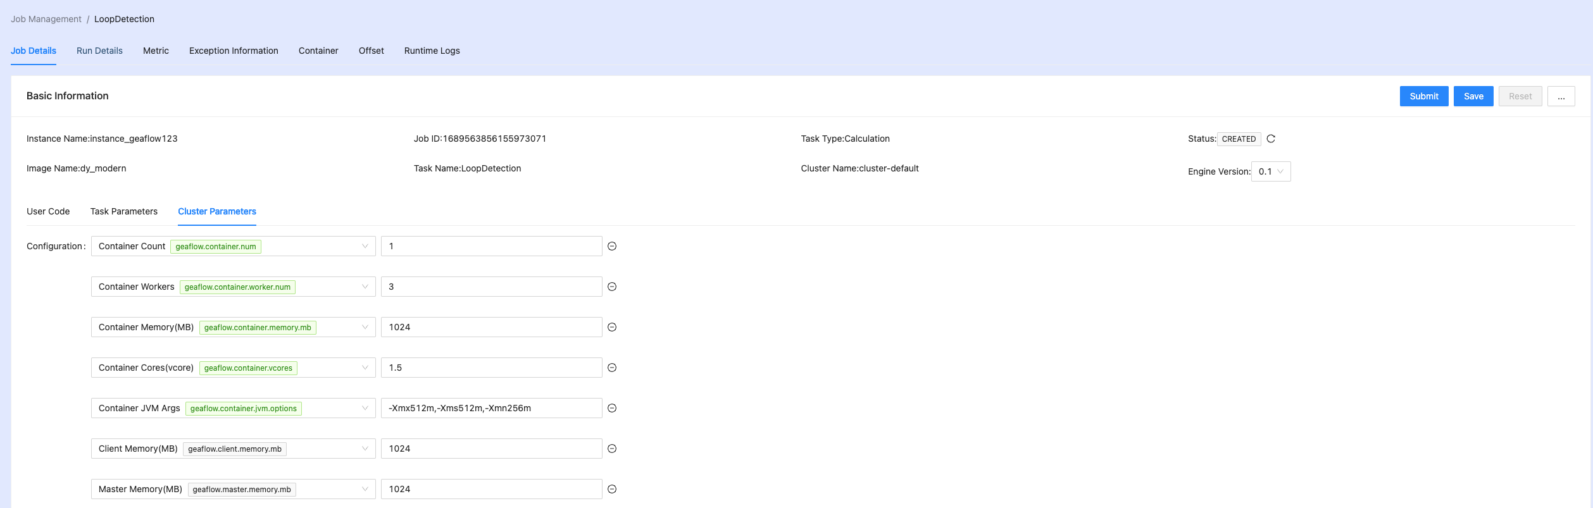Delete the Master Memory(MB) row
Image resolution: width=1593 pixels, height=508 pixels.
click(x=612, y=489)
